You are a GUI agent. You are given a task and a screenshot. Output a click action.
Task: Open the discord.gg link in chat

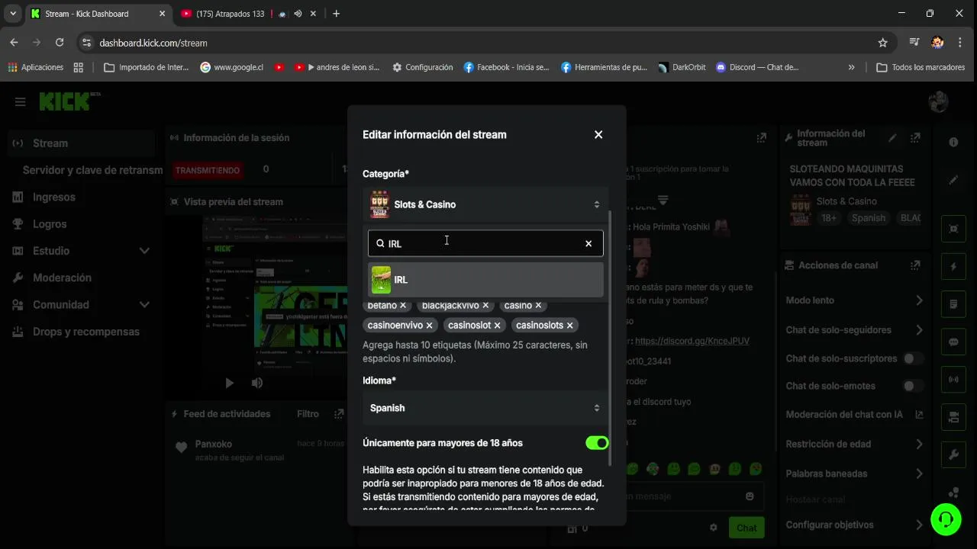coord(692,341)
